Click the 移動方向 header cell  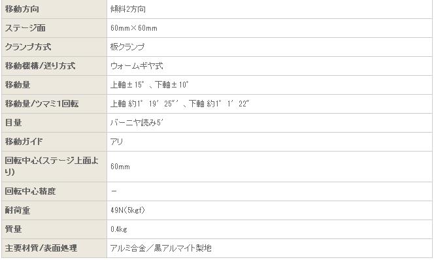[x=54, y=9]
